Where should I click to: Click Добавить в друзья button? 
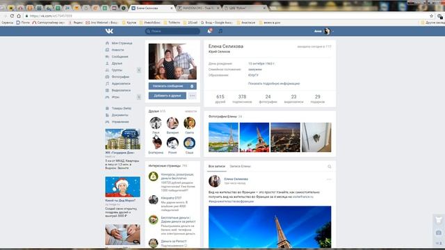tap(168, 96)
